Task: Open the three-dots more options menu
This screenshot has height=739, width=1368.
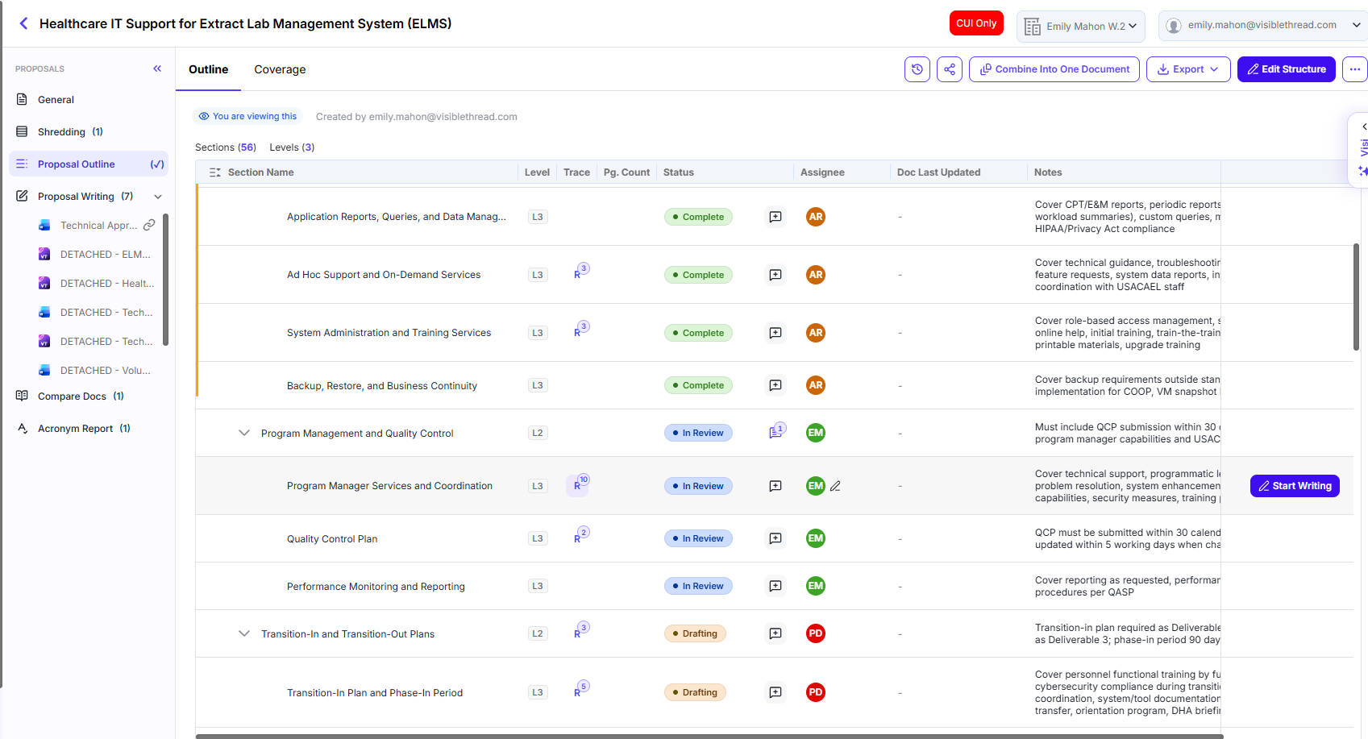Action: pos(1355,69)
